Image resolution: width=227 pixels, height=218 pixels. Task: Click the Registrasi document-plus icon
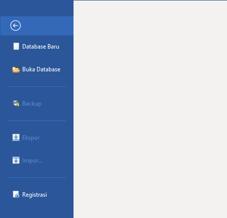(16, 194)
